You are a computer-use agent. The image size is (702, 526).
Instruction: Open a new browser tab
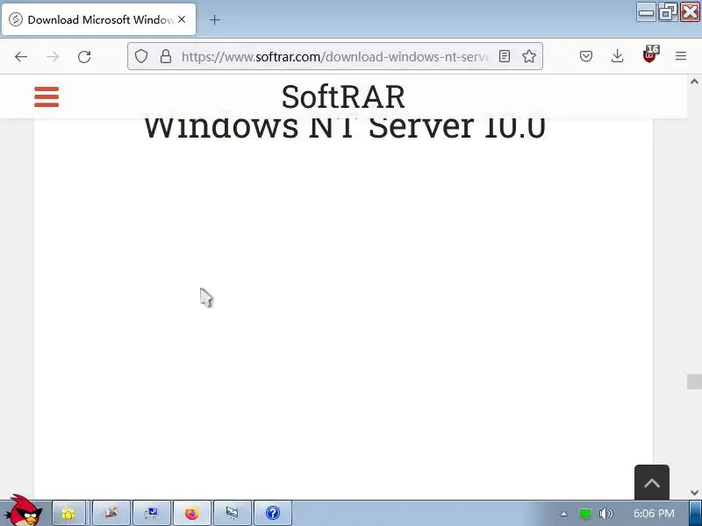(x=214, y=19)
